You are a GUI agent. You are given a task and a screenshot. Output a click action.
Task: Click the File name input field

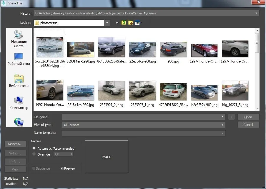[141, 117]
